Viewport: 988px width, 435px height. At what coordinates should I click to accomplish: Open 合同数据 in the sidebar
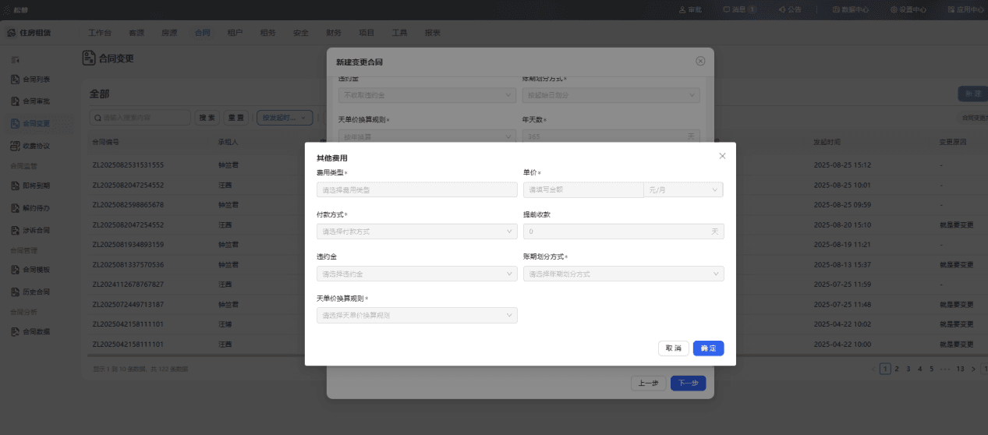point(31,331)
